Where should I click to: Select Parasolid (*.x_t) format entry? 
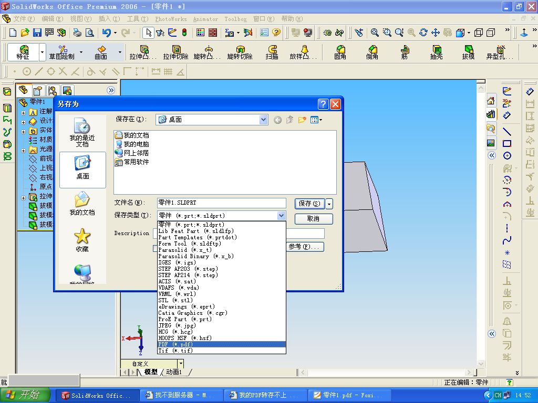click(x=221, y=250)
